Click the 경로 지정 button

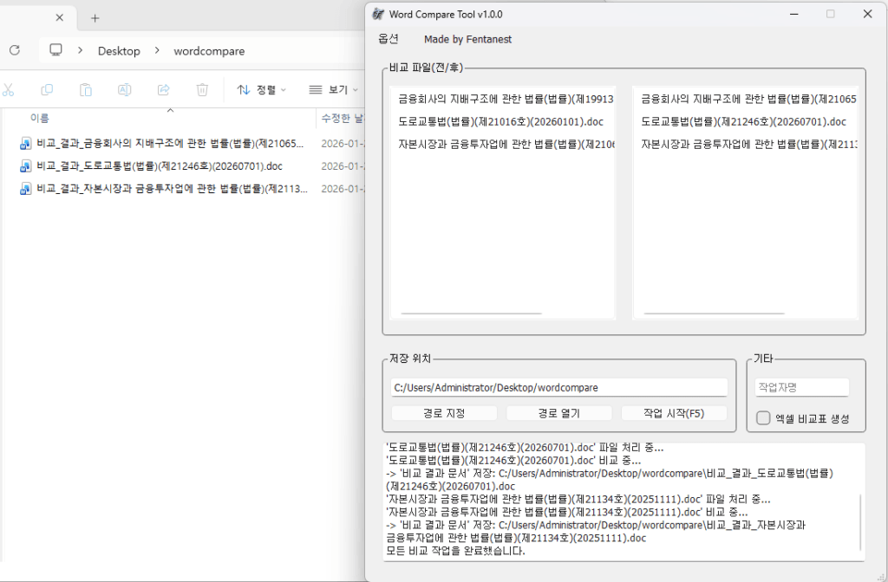(444, 412)
